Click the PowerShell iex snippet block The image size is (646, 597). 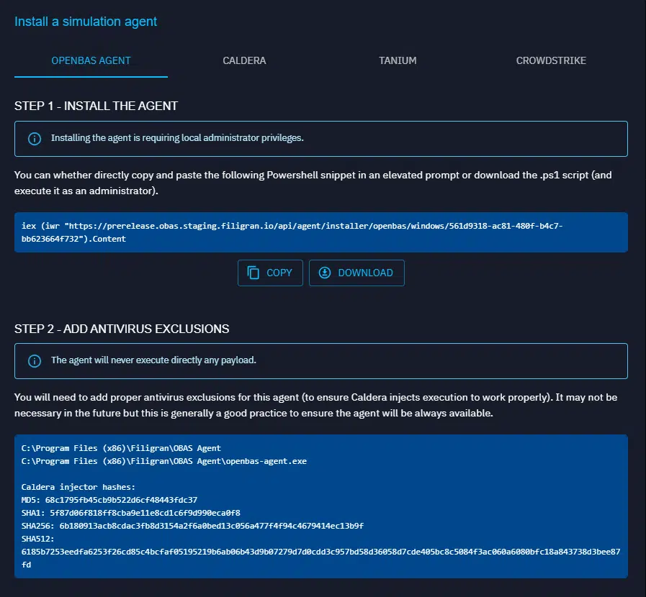(x=320, y=232)
